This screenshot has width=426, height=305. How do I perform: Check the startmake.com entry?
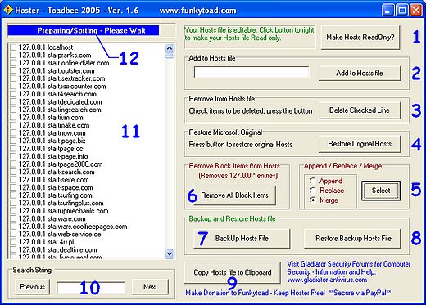tap(13, 125)
